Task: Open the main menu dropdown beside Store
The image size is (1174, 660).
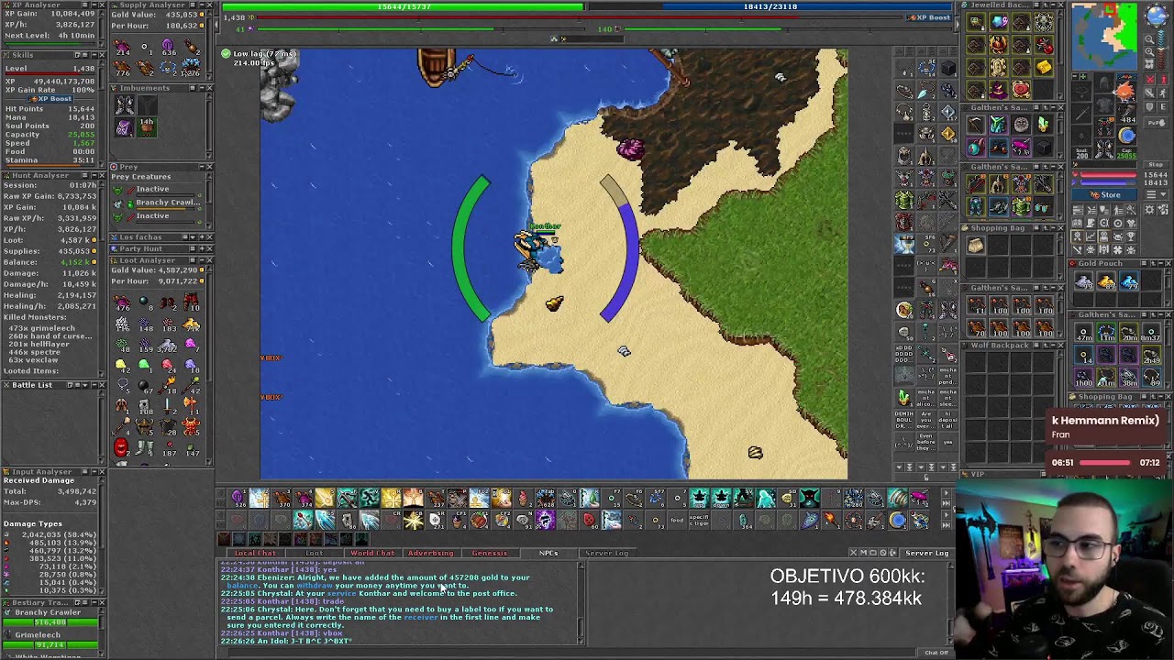Action: [x=1156, y=194]
